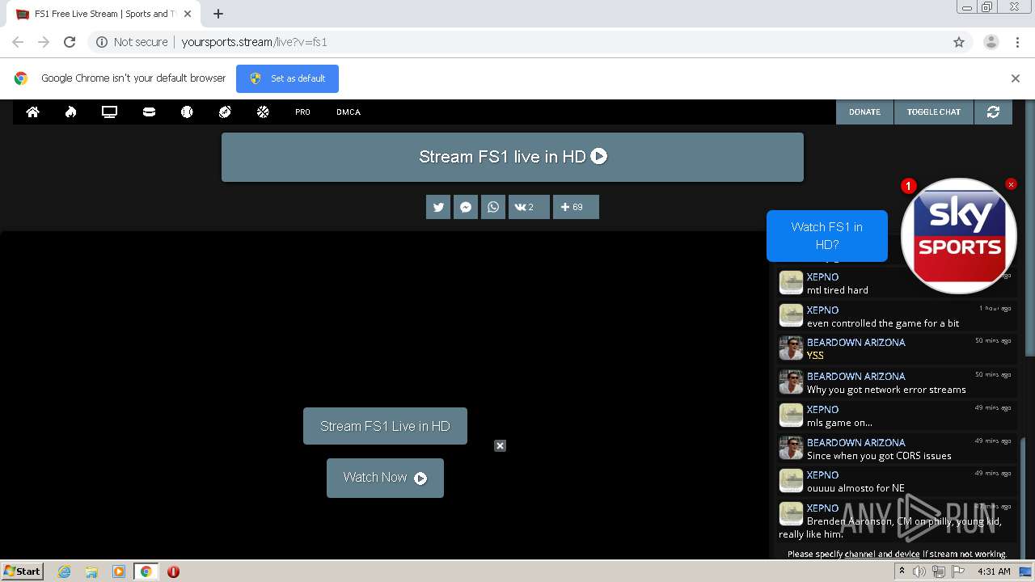Image resolution: width=1035 pixels, height=582 pixels.
Task: Open the Chrome profile avatar
Action: [x=991, y=42]
